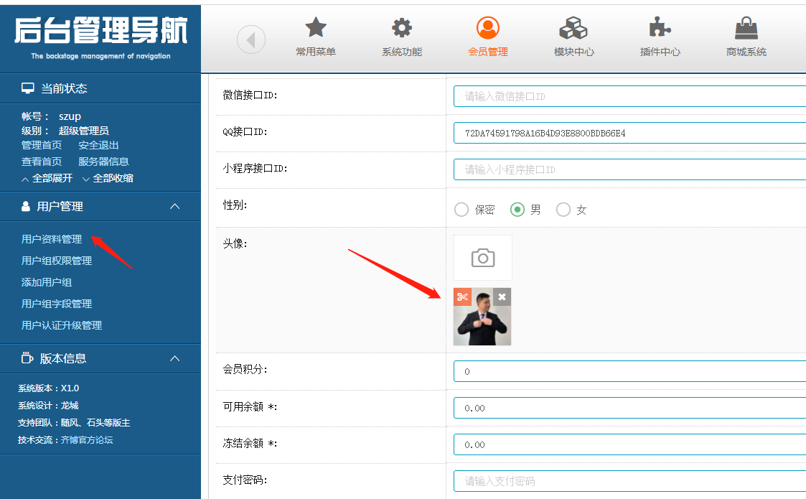The height and width of the screenshot is (499, 806).
Task: Click the 微信接口ID input field
Action: (629, 96)
